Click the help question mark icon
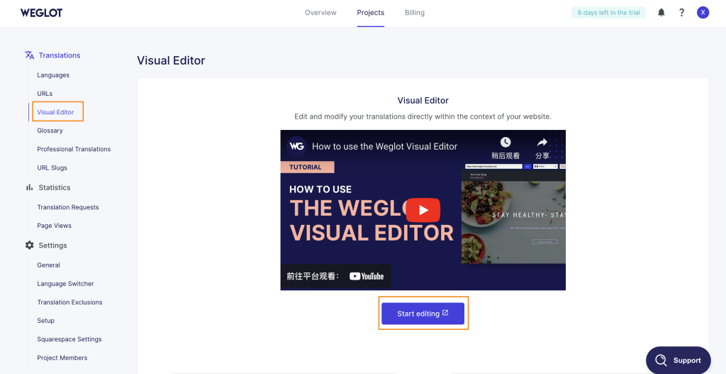This screenshot has height=374, width=726. (681, 13)
